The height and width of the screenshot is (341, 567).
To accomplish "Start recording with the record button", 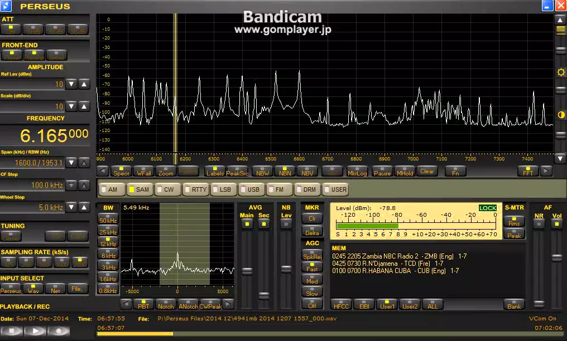I will pyautogui.click(x=58, y=330).
